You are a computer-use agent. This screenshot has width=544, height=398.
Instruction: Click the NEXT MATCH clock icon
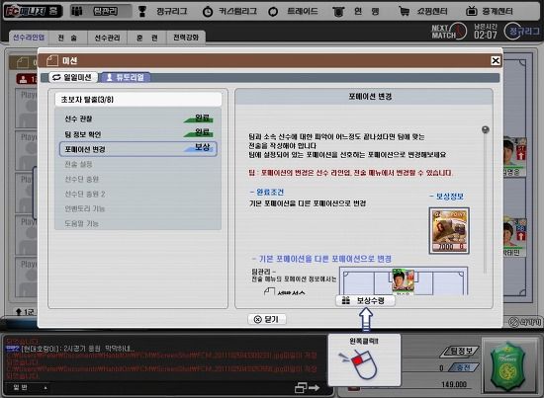point(459,31)
